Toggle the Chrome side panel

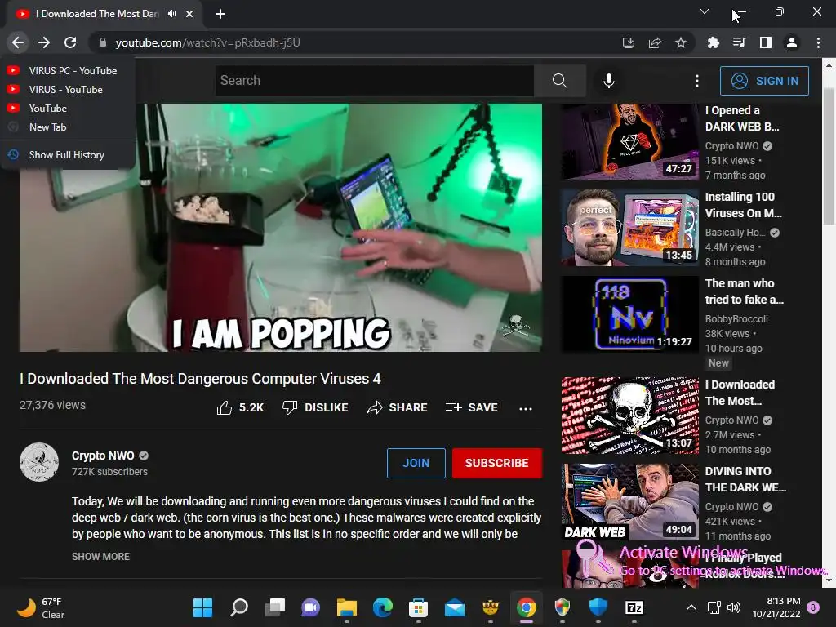pyautogui.click(x=766, y=42)
